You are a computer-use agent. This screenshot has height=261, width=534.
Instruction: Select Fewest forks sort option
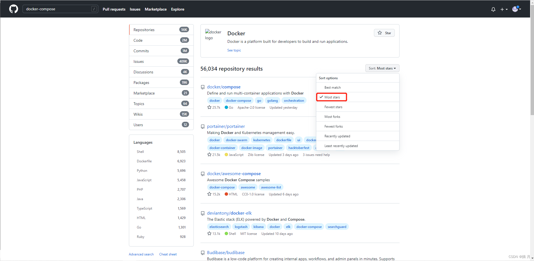(358, 126)
